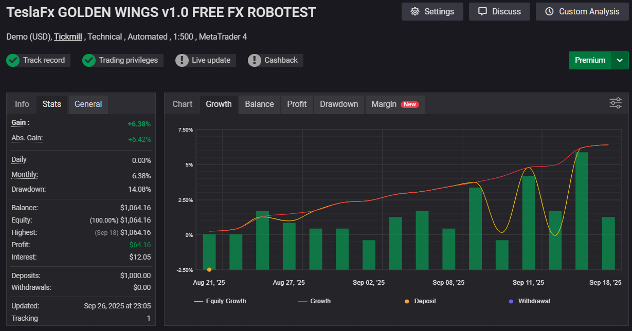Switch to the General tab
The image size is (632, 331).
(88, 104)
